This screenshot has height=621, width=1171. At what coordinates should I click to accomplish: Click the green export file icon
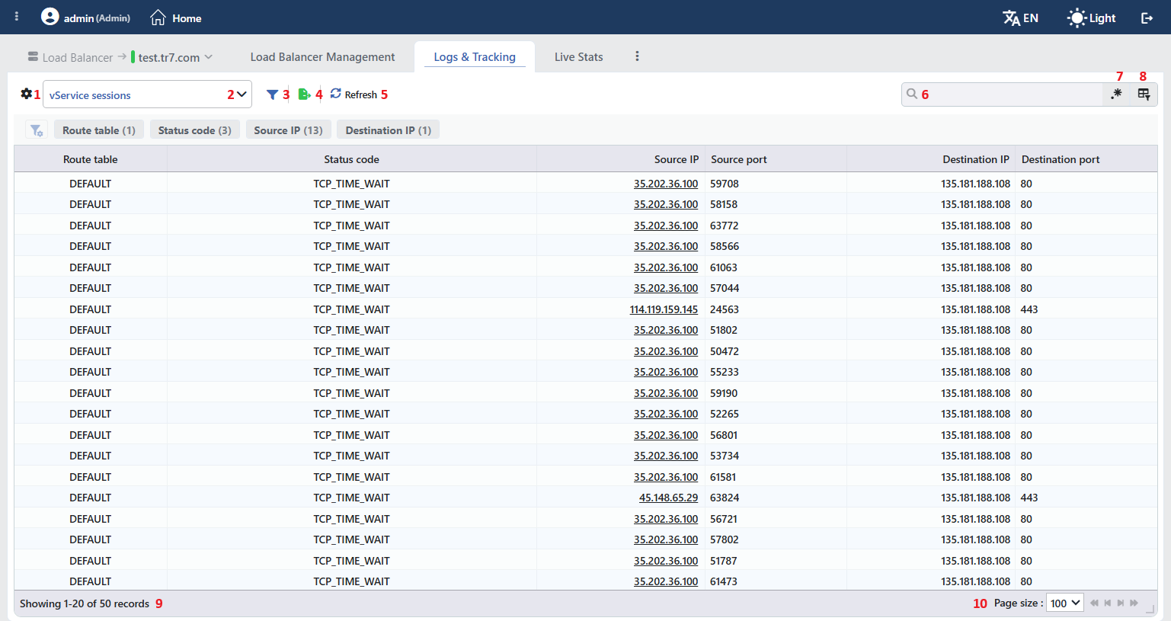tap(304, 94)
